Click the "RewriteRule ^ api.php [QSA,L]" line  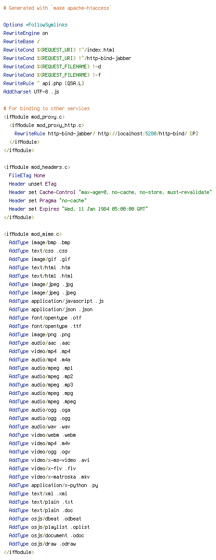(x=44, y=83)
